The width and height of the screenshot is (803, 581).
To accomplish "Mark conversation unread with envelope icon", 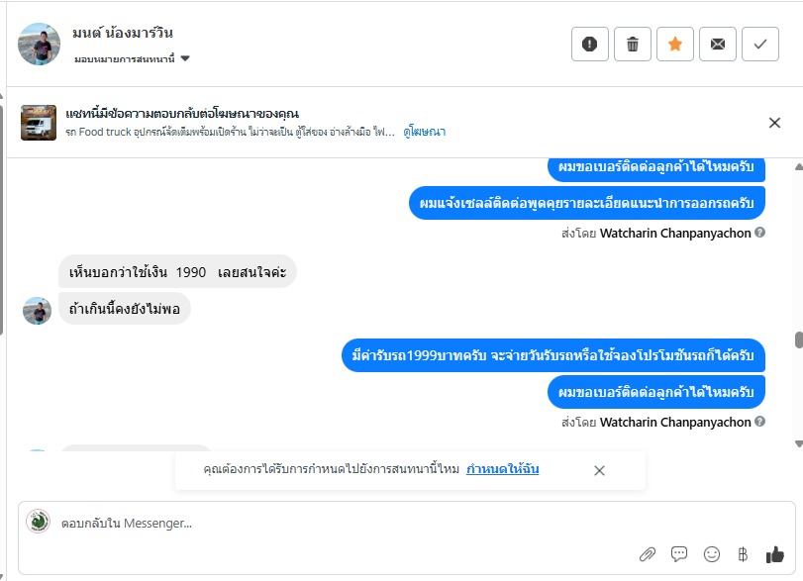I will tap(718, 44).
